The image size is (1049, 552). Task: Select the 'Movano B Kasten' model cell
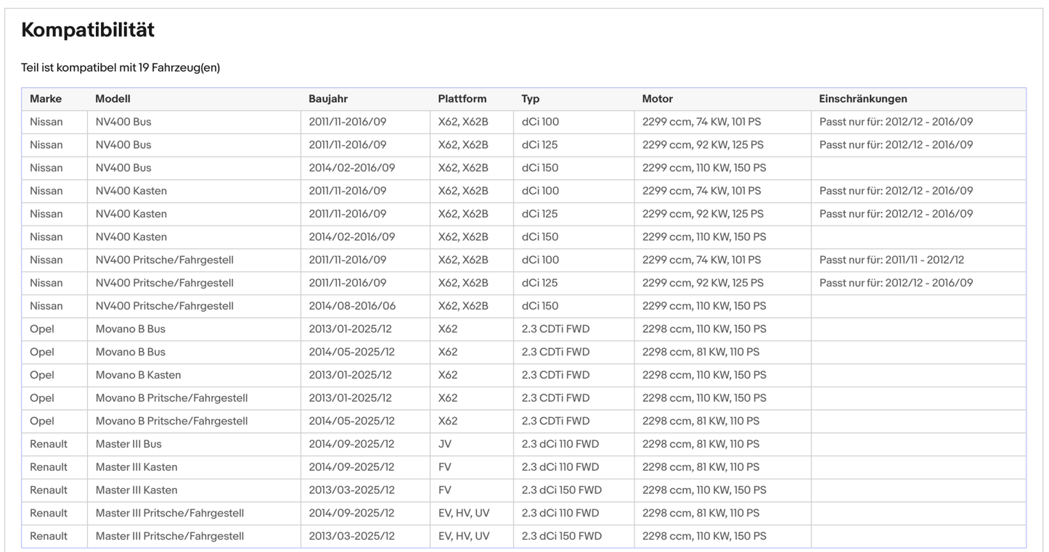[138, 375]
